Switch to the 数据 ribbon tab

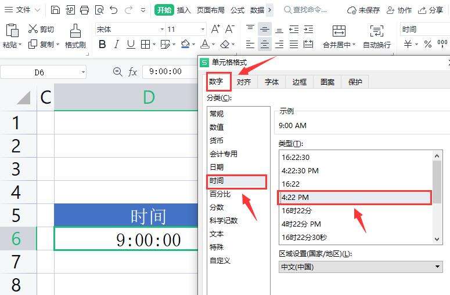click(x=257, y=10)
